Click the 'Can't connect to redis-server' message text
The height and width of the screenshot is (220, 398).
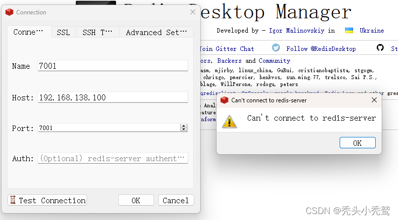point(311,118)
